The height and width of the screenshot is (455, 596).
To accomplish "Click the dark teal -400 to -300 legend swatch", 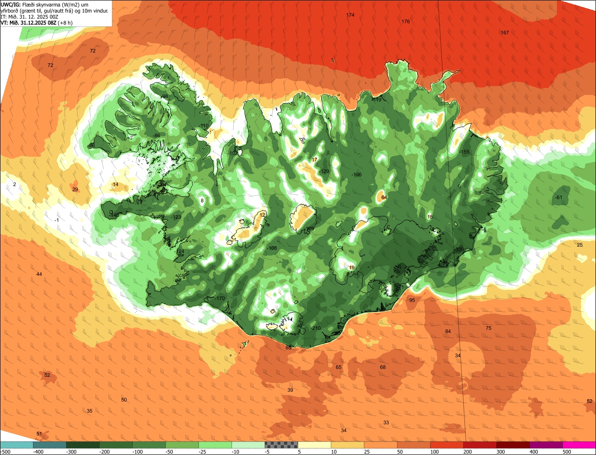I will pos(49,445).
